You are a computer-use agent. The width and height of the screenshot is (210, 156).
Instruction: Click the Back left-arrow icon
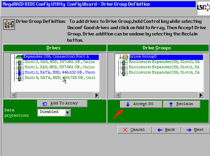(160, 130)
